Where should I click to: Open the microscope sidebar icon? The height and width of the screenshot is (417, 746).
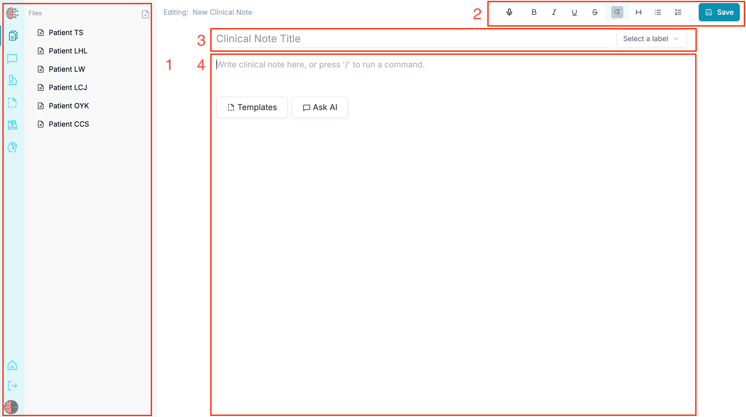coord(12,80)
